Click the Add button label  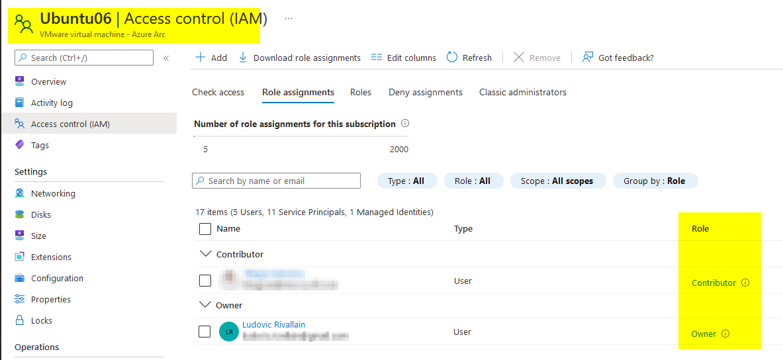tap(218, 58)
